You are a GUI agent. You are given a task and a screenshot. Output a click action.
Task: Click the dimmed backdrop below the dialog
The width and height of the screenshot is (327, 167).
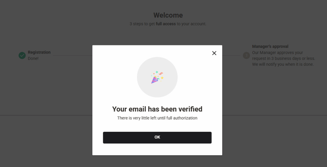[157, 161]
